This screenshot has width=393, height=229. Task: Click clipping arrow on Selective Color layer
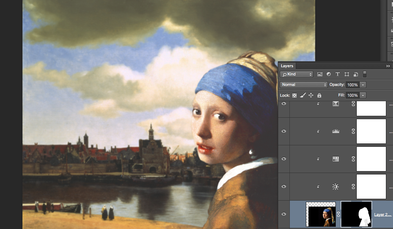click(318, 103)
